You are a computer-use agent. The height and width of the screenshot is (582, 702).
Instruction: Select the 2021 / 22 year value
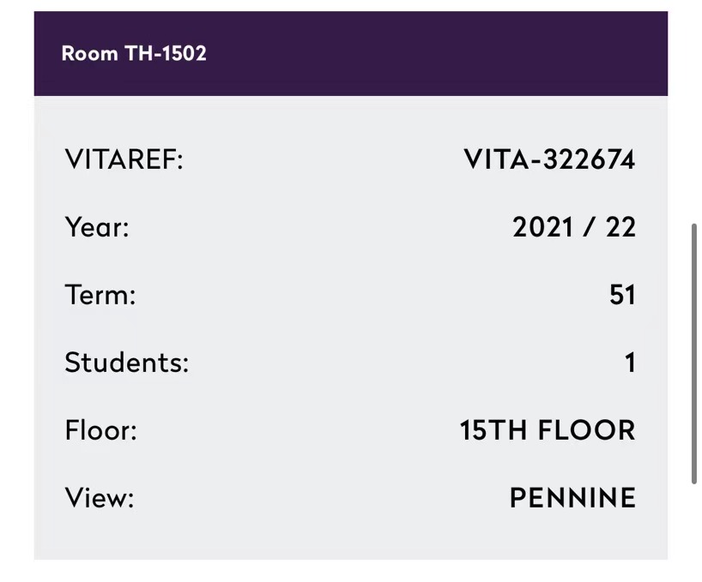pyautogui.click(x=574, y=227)
